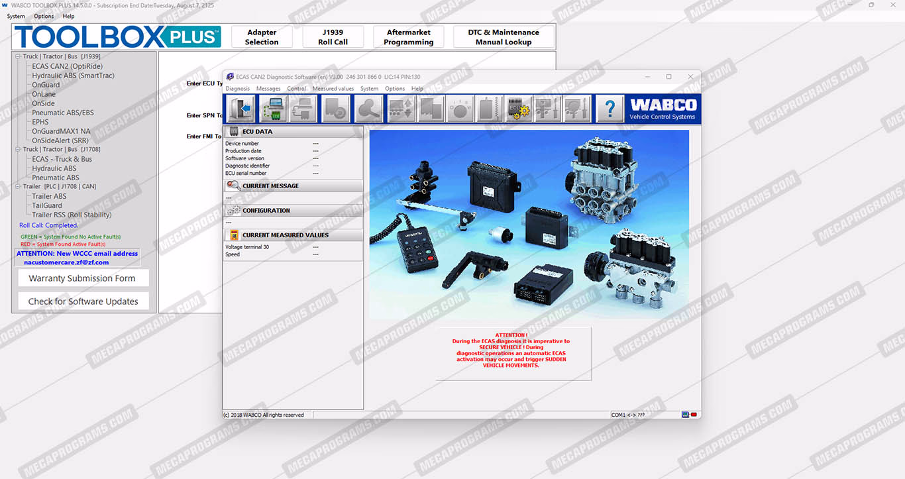Select OnSideAlert (SRR) in the tree
Image resolution: width=905 pixels, height=479 pixels.
pos(60,140)
